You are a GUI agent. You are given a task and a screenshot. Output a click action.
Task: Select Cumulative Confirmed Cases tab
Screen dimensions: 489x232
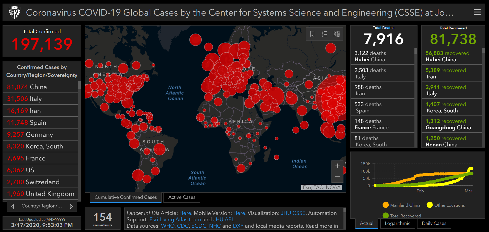(x=126, y=197)
